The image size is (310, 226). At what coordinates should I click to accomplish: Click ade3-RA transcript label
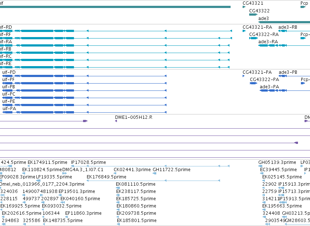click(268, 42)
